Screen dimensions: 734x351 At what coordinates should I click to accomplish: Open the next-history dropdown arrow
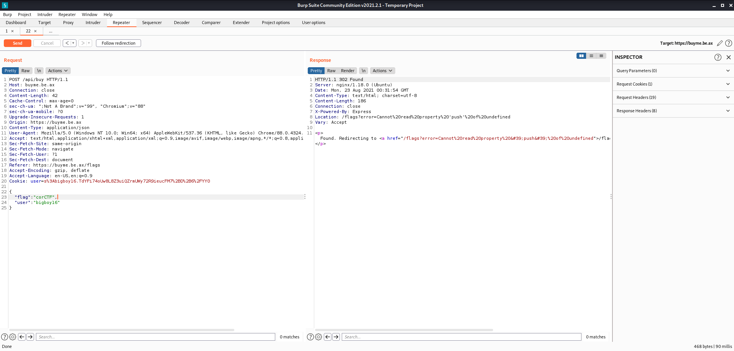coord(89,43)
